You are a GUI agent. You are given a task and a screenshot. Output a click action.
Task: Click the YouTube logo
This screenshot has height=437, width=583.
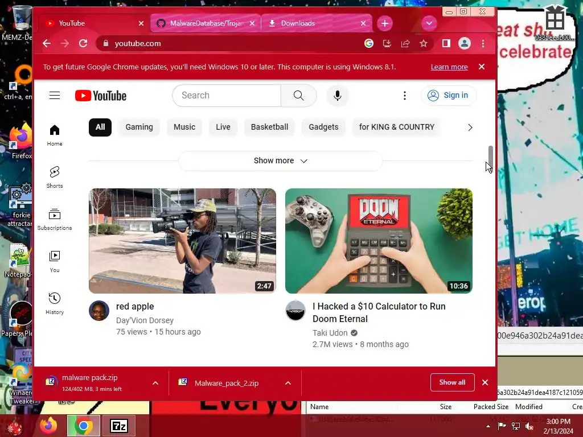pos(101,96)
